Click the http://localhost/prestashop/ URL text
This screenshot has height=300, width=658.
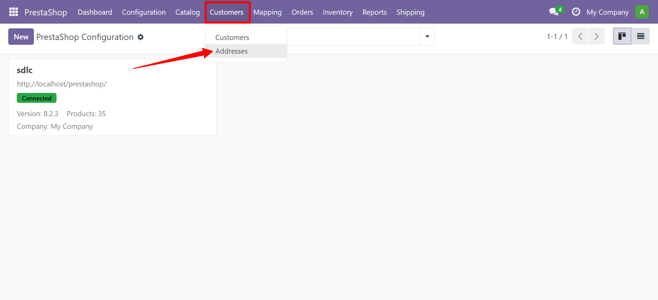[62, 84]
